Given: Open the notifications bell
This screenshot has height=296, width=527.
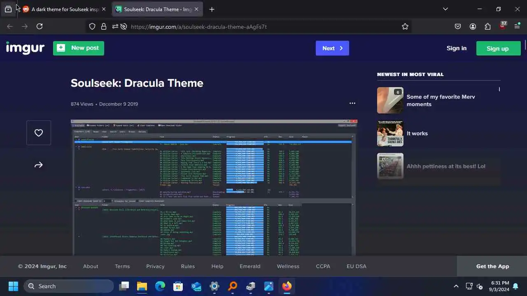Looking at the screenshot, I should tap(515, 286).
